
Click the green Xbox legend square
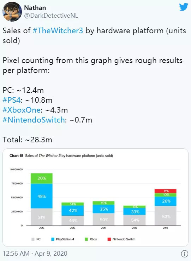pos(86,239)
